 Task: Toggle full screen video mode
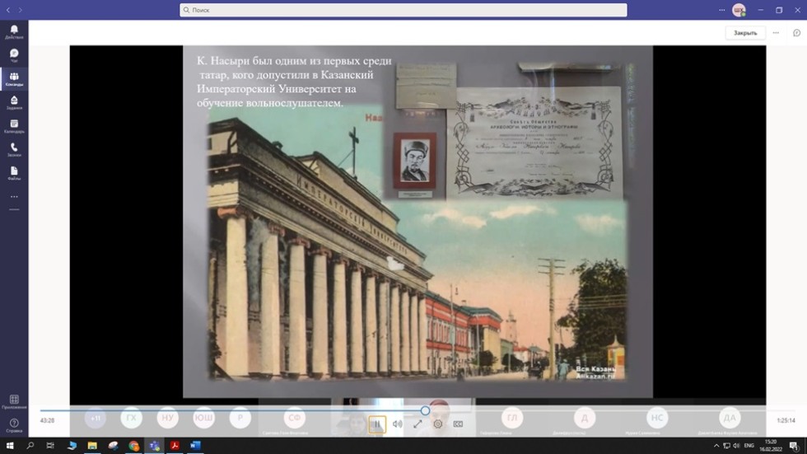[x=417, y=424]
